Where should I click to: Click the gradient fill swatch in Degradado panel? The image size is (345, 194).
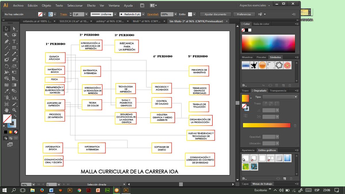tap(245, 98)
